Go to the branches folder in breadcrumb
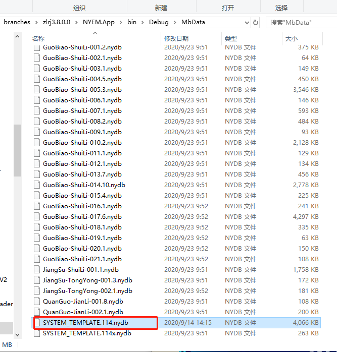This screenshot has width=337, height=352. [x=17, y=22]
